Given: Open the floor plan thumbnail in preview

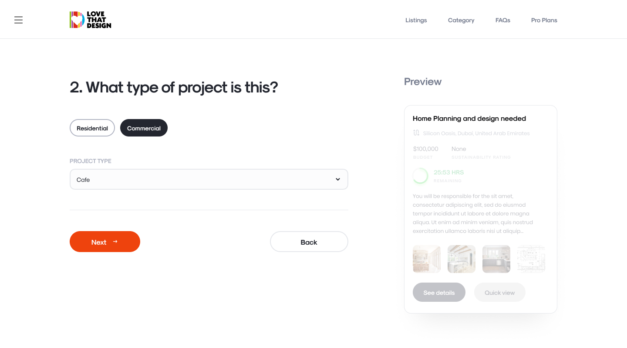Looking at the screenshot, I should (x=531, y=259).
